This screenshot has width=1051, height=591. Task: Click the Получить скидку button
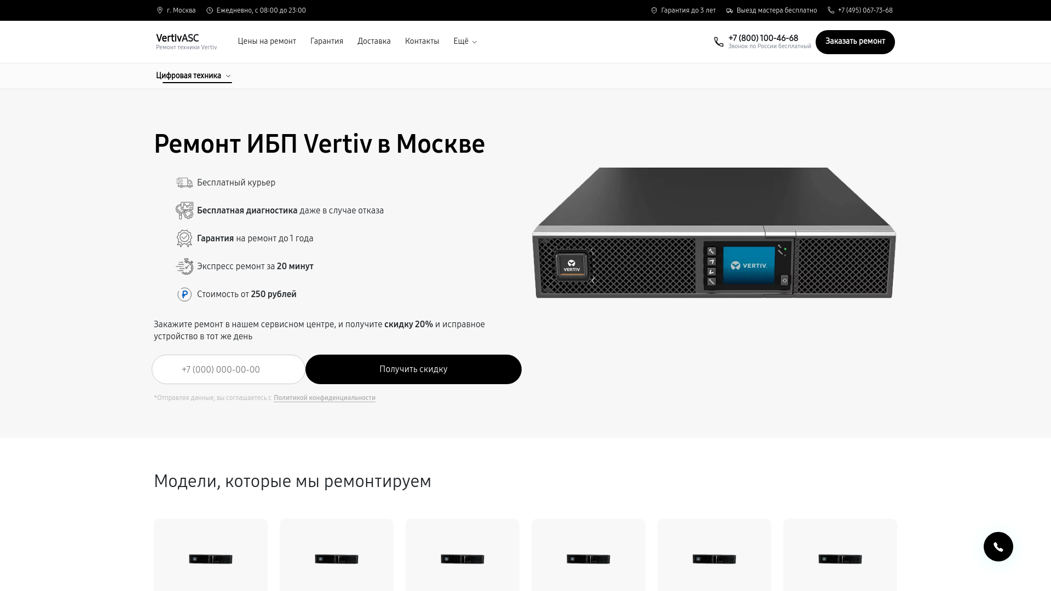coord(413,369)
